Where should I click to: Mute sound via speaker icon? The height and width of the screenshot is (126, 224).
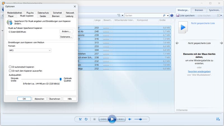point(130,119)
